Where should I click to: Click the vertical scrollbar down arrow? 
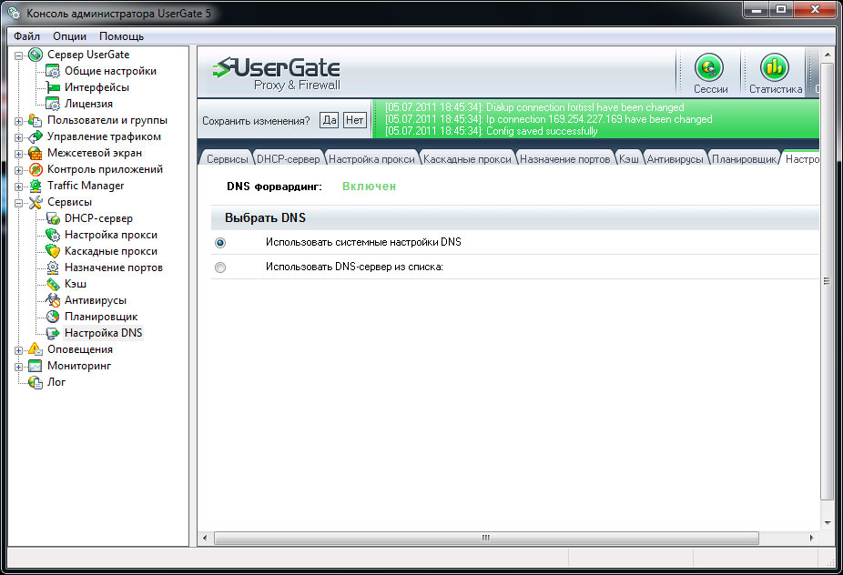(x=827, y=522)
